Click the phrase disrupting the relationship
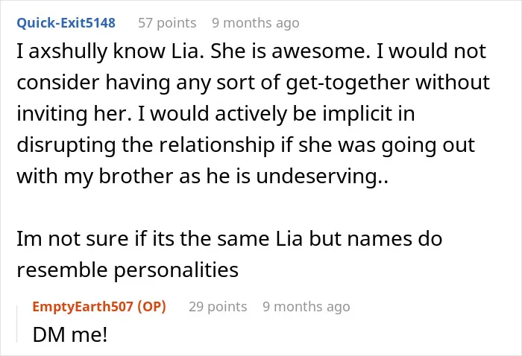Screen dimensions: 522x356 (x=145, y=145)
